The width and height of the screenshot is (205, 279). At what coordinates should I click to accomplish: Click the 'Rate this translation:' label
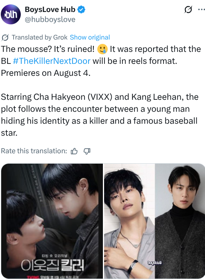(x=34, y=151)
